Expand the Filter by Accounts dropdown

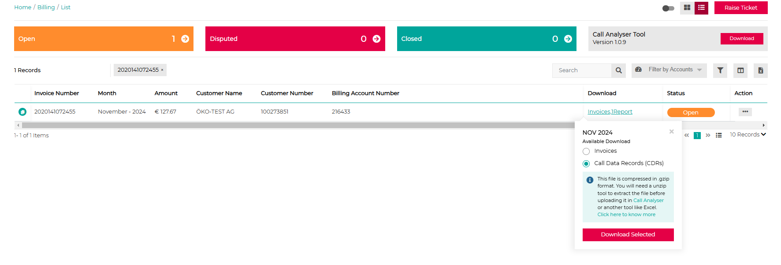click(669, 70)
